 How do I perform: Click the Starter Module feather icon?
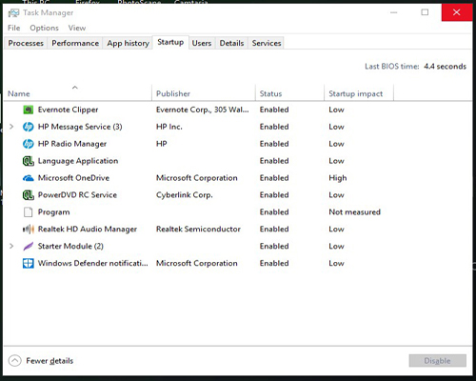click(29, 247)
